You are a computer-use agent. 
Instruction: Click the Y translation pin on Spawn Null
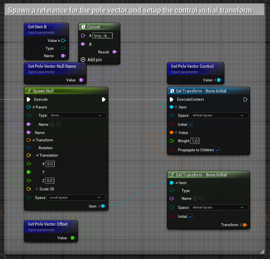coord(29,172)
